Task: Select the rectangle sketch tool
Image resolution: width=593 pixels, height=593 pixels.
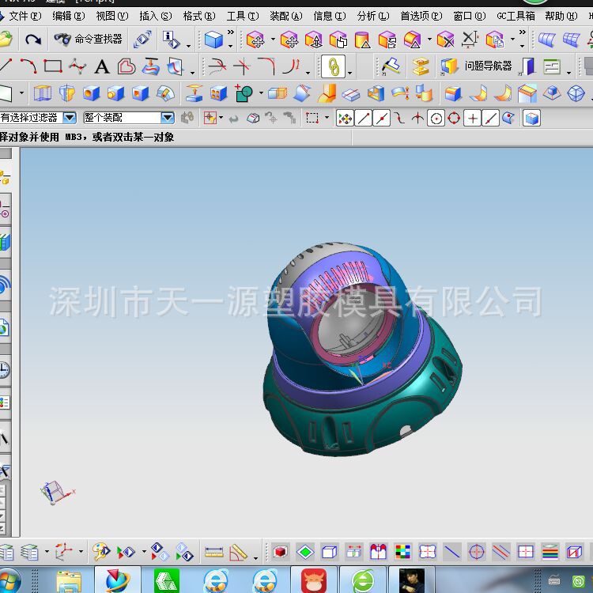Action: (53, 66)
